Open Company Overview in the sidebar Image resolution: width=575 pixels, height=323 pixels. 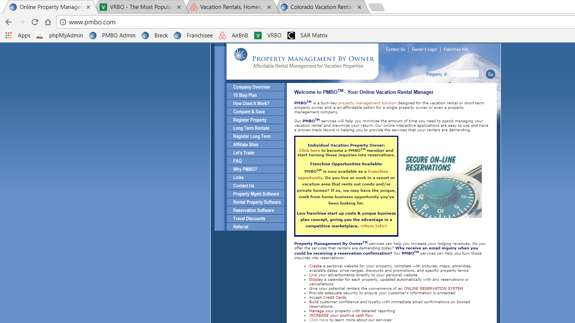(x=256, y=87)
